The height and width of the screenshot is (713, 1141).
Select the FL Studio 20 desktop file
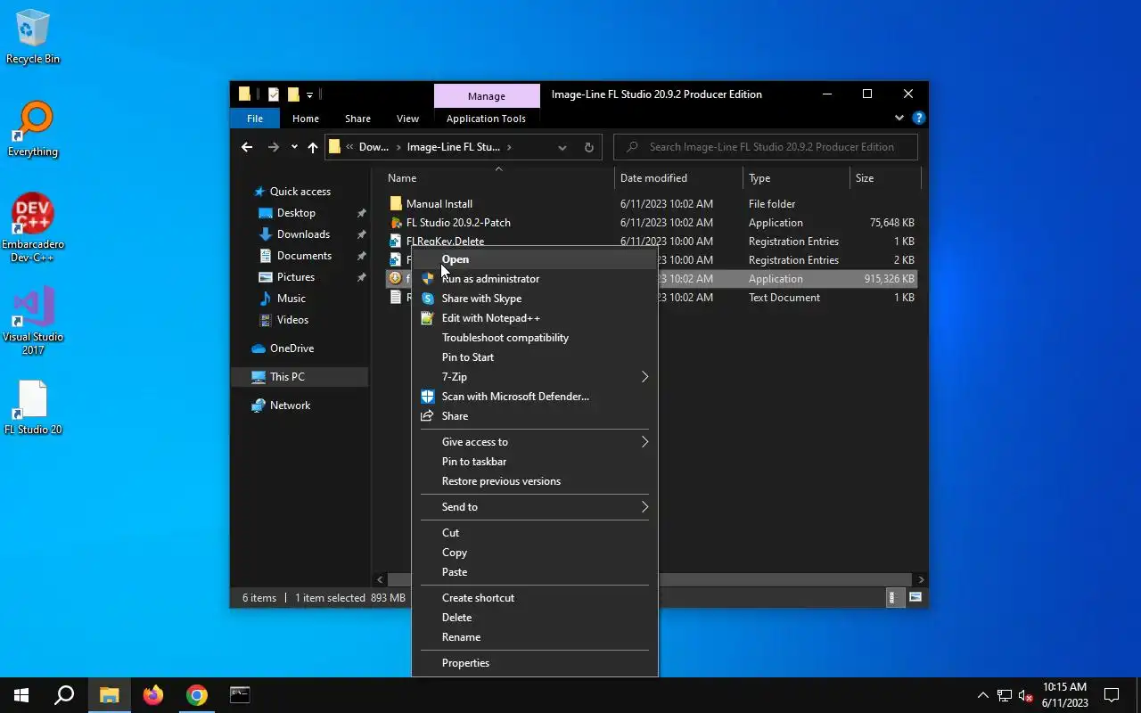[x=33, y=408]
